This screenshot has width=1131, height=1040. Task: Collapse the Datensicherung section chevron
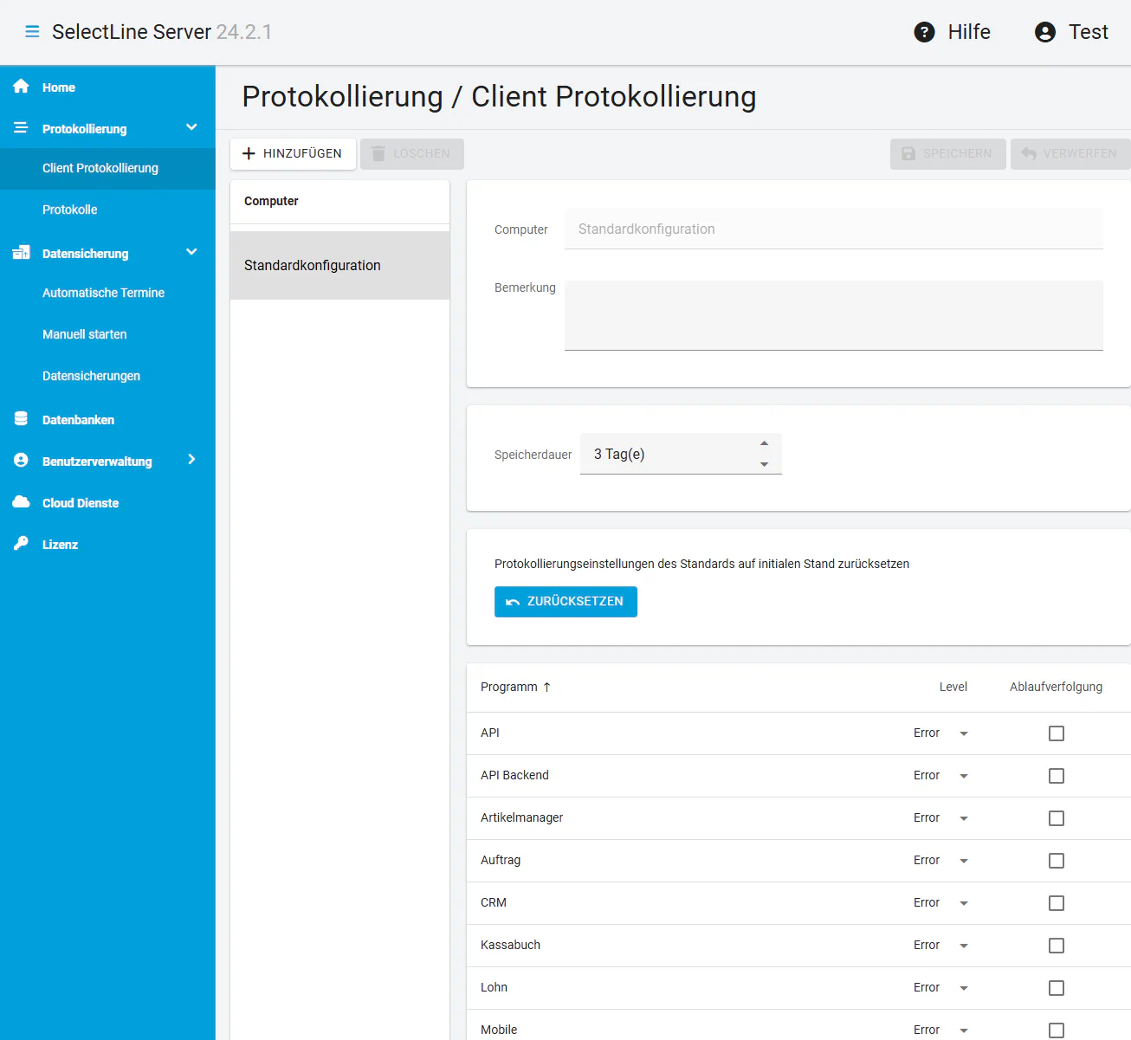click(191, 252)
